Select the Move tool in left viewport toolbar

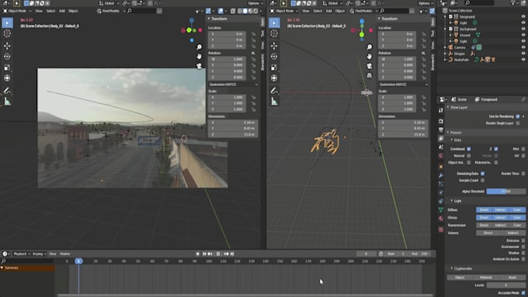(x=7, y=46)
